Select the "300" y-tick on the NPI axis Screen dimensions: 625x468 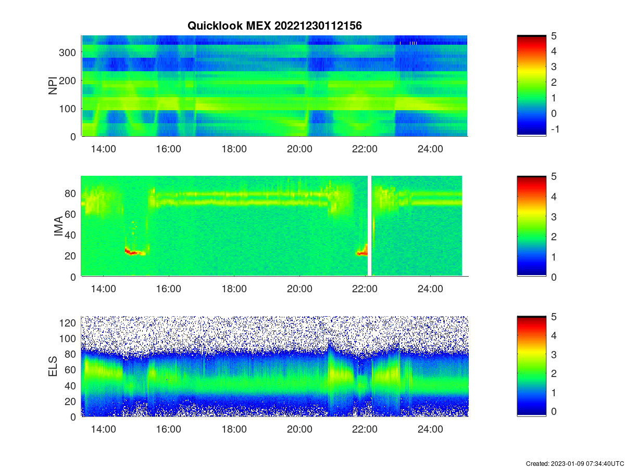68,52
